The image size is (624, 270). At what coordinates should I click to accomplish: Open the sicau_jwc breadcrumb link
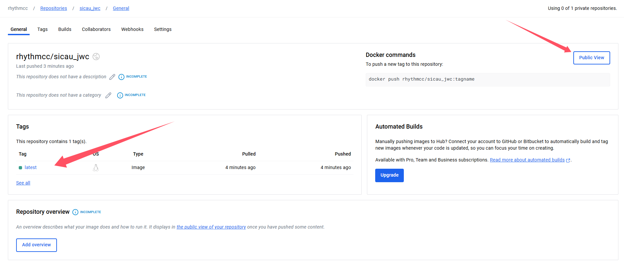point(90,8)
